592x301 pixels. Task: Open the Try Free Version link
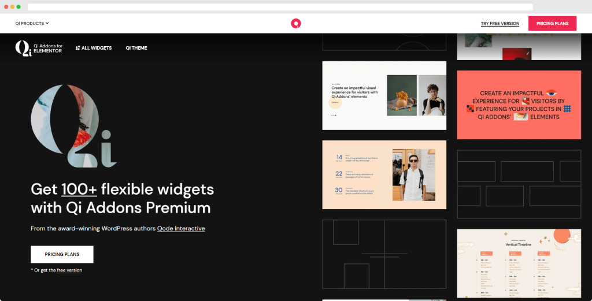tap(500, 23)
